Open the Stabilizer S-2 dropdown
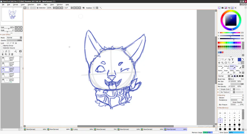Screen dimensions: 247x134 [x=97, y=8]
